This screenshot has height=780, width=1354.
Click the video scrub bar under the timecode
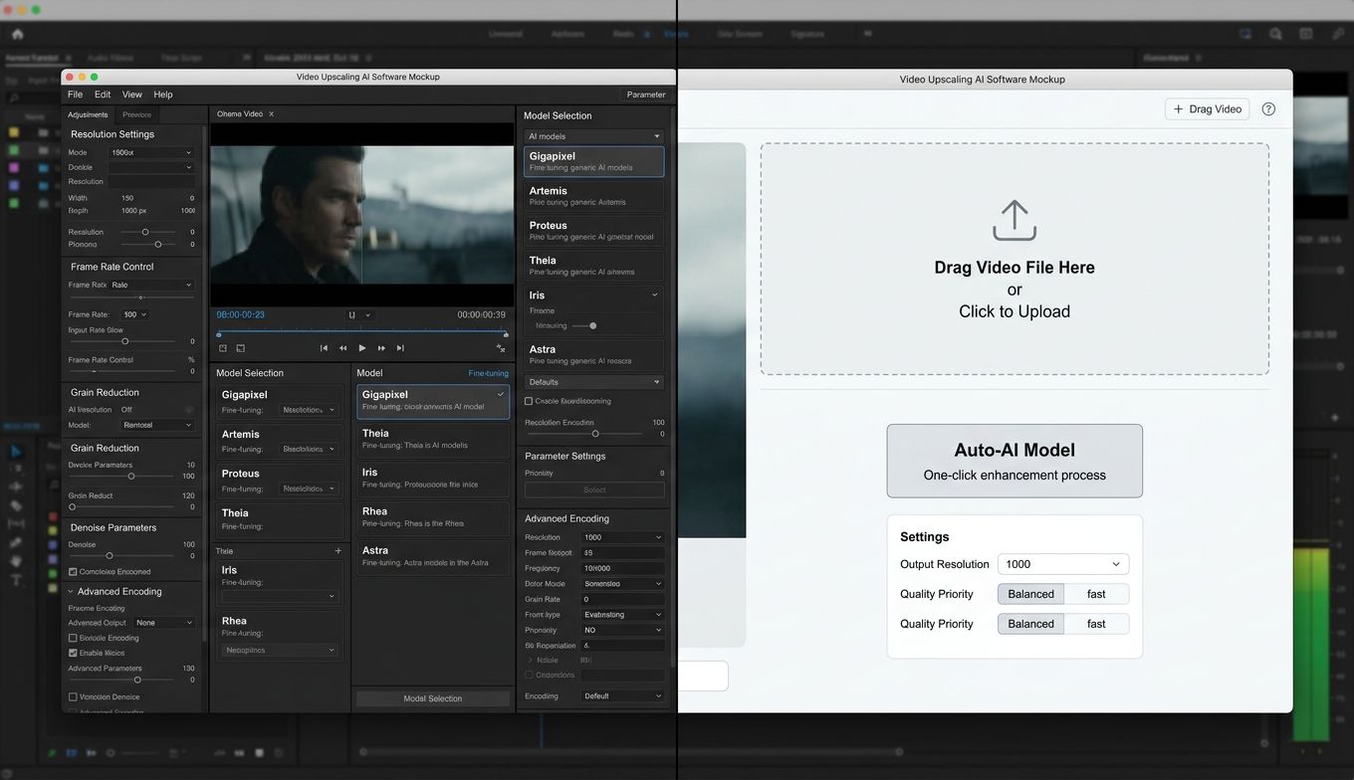point(362,331)
